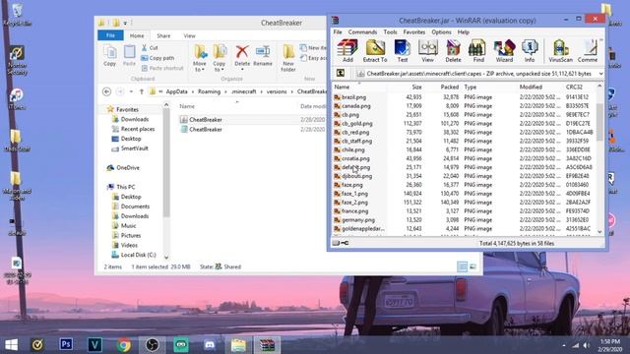Sort WinRAR list by Modified column

tap(540, 87)
